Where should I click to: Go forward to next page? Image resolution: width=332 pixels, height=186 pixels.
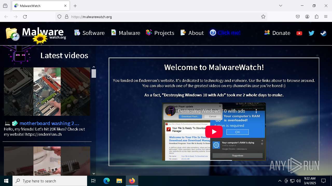[16, 17]
